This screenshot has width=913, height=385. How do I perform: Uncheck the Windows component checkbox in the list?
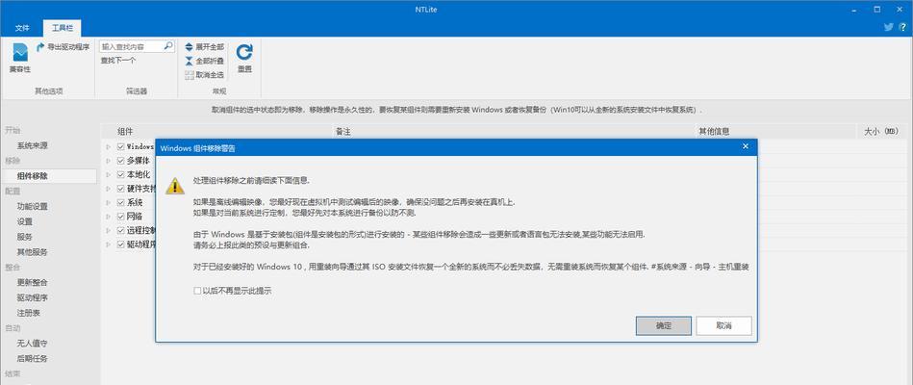(x=121, y=146)
